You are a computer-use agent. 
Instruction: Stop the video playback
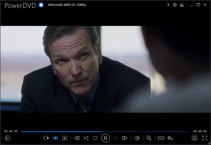pos(95,138)
